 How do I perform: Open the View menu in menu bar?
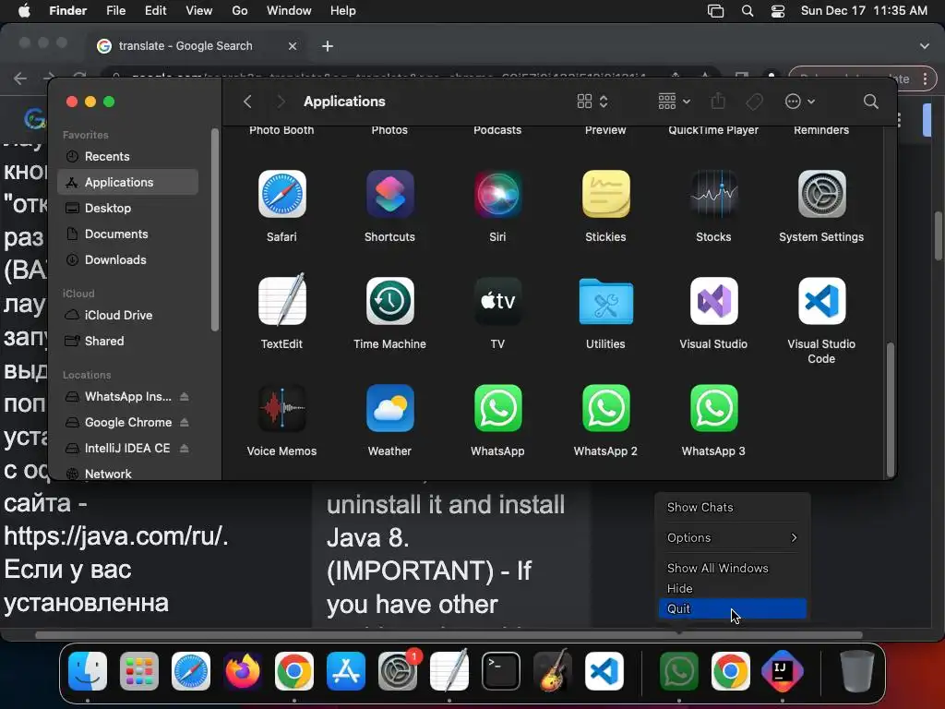(199, 11)
